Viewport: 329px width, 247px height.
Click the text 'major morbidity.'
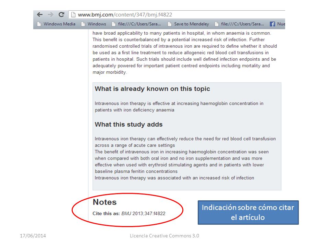[x=110, y=72]
